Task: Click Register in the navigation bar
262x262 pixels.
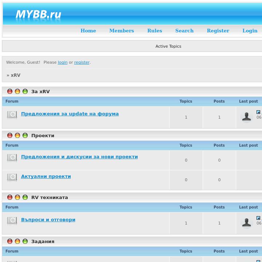Action: [x=218, y=31]
